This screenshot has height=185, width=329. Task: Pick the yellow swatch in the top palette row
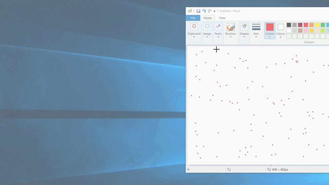point(317,25)
